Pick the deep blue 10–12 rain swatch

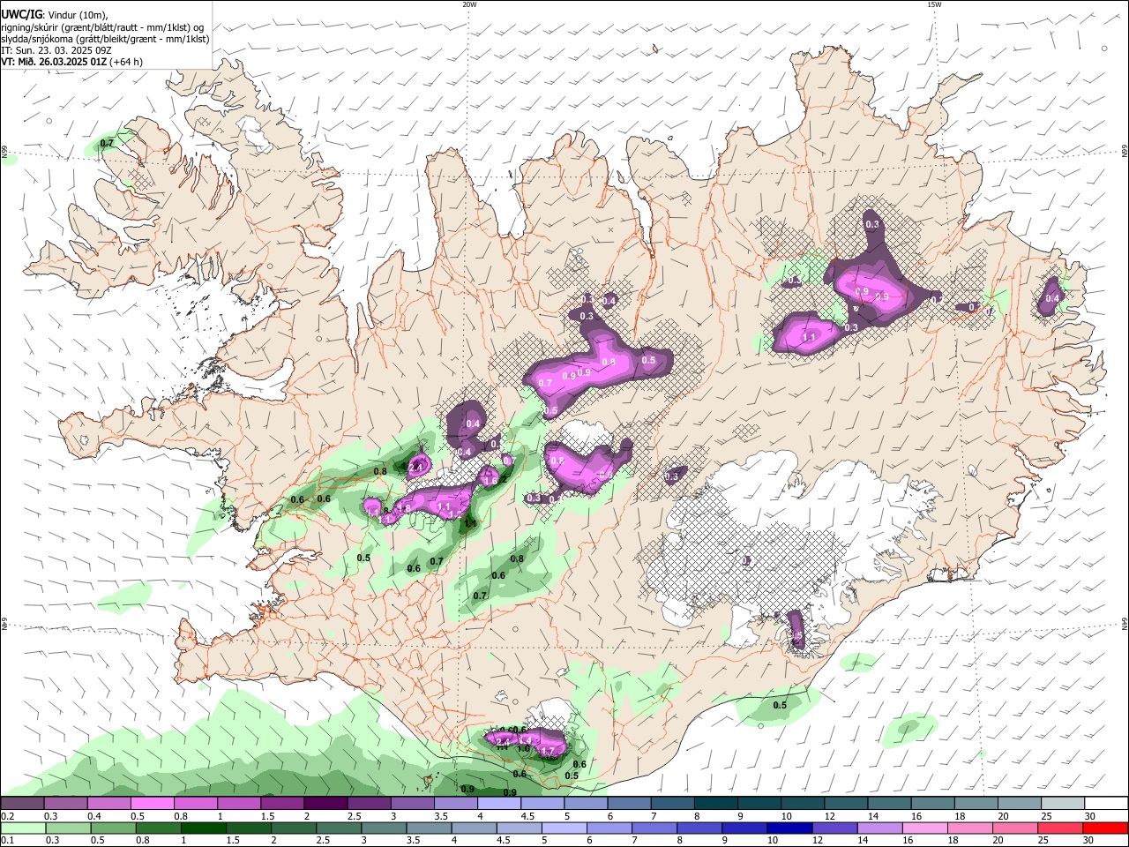(x=789, y=828)
